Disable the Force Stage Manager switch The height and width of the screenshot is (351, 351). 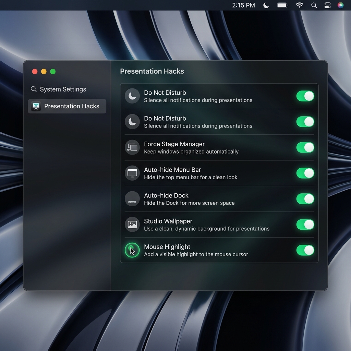pyautogui.click(x=305, y=147)
